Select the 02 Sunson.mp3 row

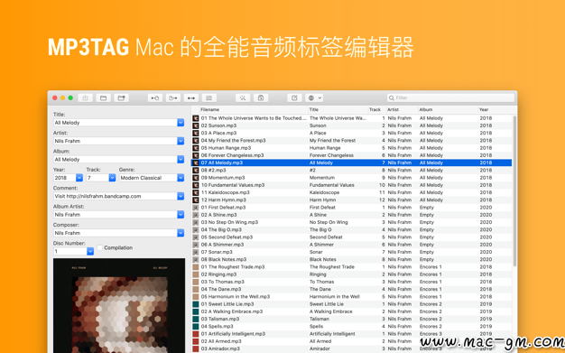point(351,125)
